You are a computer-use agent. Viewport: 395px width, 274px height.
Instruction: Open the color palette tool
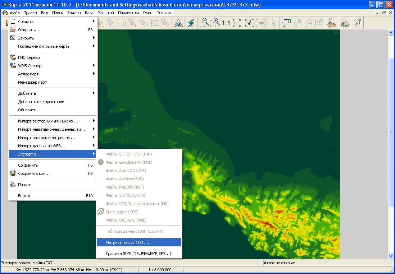point(331,23)
